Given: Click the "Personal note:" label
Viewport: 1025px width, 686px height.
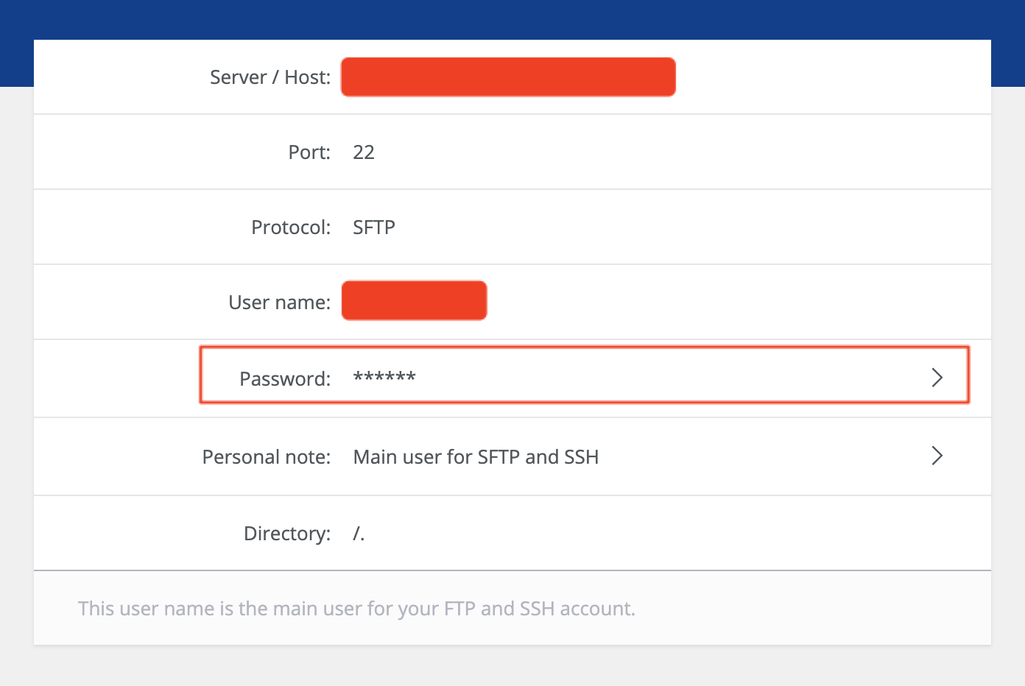Looking at the screenshot, I should 266,457.
